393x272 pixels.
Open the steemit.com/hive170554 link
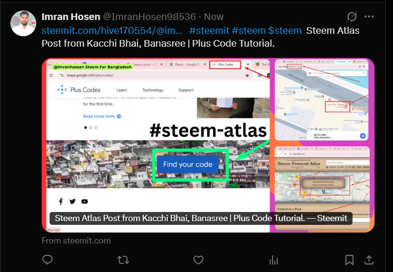tap(112, 30)
